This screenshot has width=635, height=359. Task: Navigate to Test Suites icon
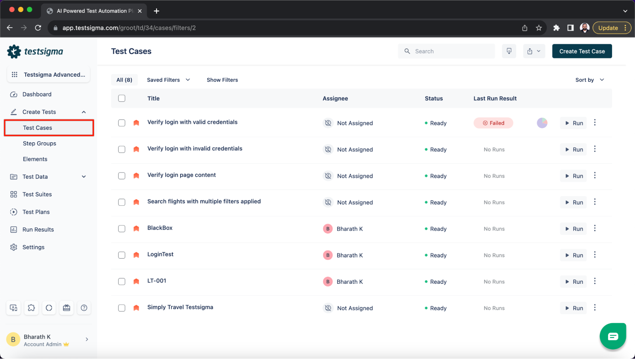tap(14, 194)
